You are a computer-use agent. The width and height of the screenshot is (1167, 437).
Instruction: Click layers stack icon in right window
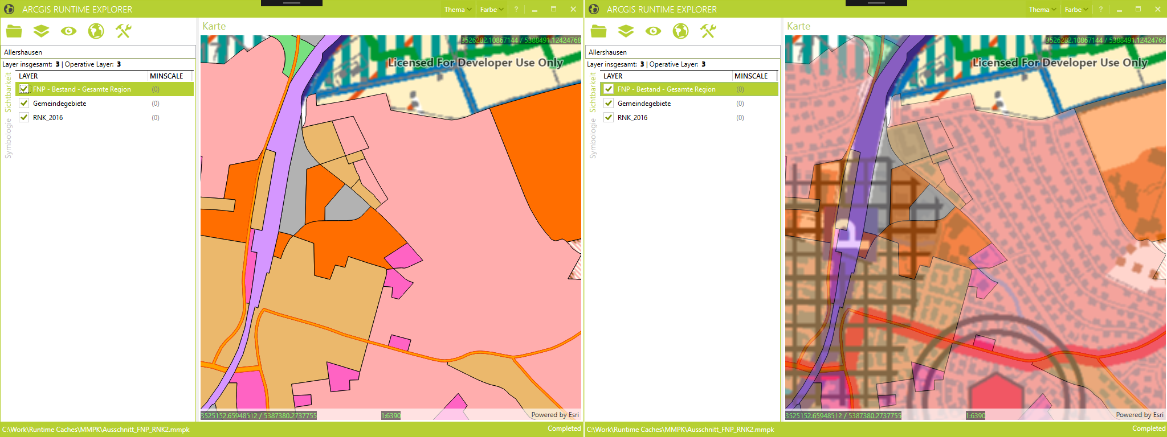pyautogui.click(x=626, y=31)
